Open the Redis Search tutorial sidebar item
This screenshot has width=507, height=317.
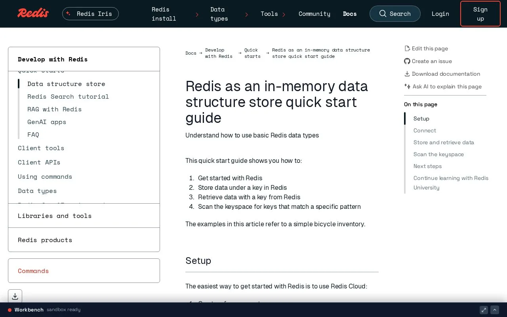click(x=68, y=96)
